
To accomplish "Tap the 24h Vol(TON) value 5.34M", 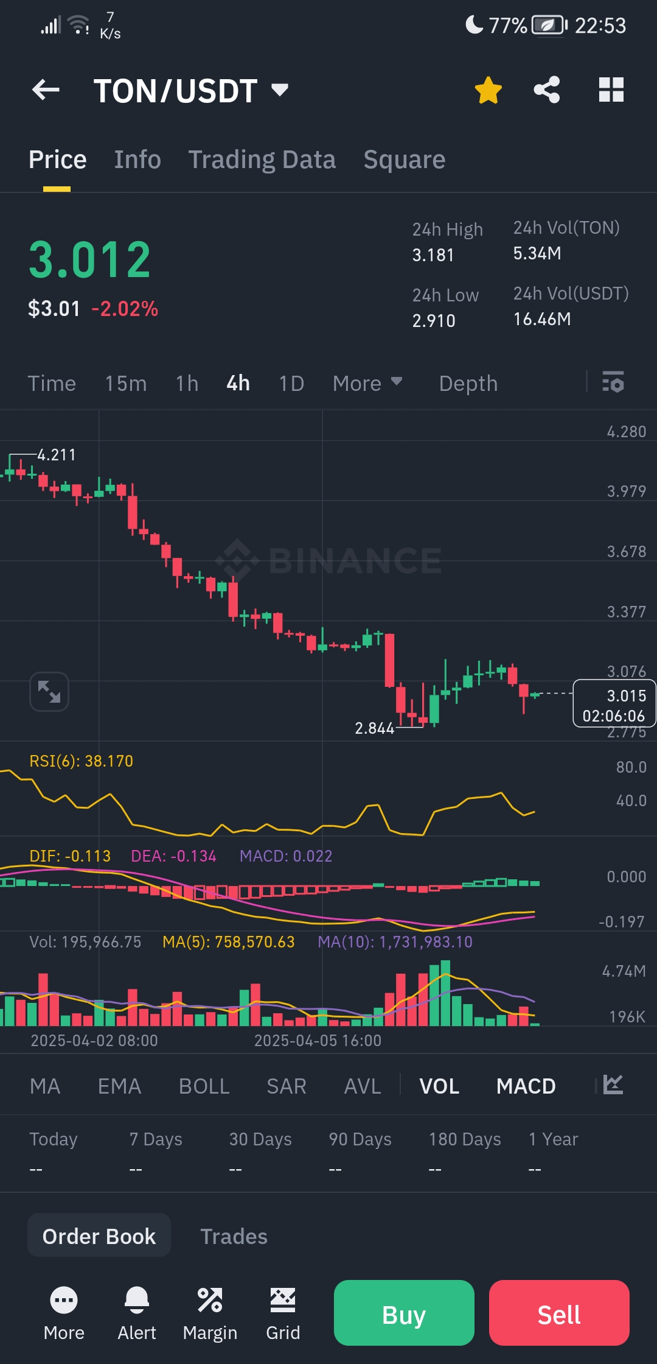I will pyautogui.click(x=537, y=253).
